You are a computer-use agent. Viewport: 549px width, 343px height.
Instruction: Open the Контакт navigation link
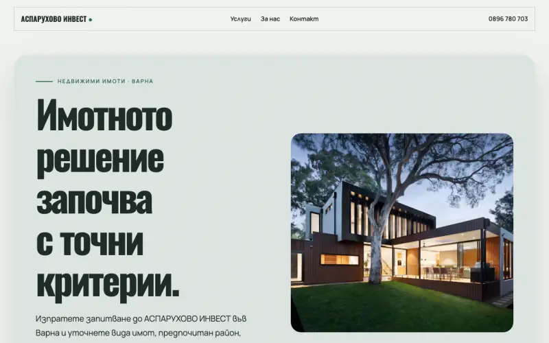(304, 19)
